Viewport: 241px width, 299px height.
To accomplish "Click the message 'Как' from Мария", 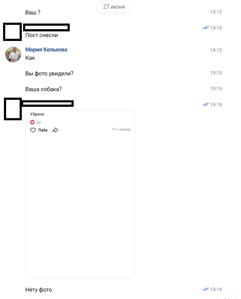I will click(x=30, y=58).
